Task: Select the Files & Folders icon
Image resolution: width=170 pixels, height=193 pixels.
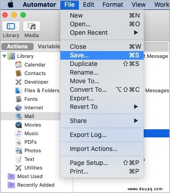Action: click(x=19, y=90)
